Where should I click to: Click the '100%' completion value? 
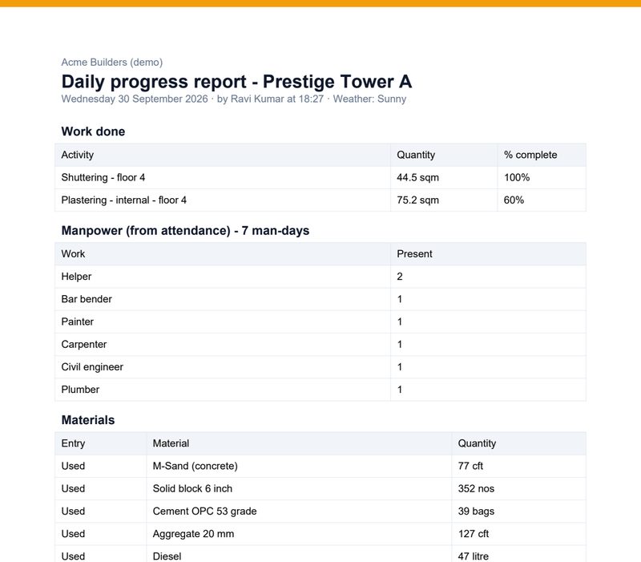coord(517,177)
